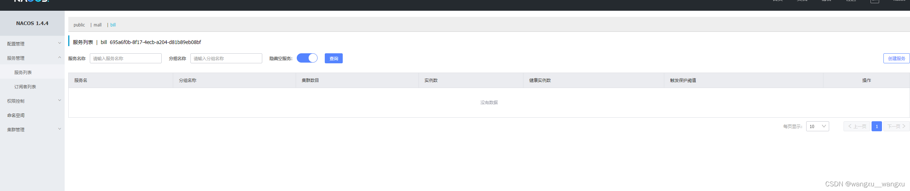Switch to the mall namespace
The height and width of the screenshot is (191, 910).
pos(97,25)
